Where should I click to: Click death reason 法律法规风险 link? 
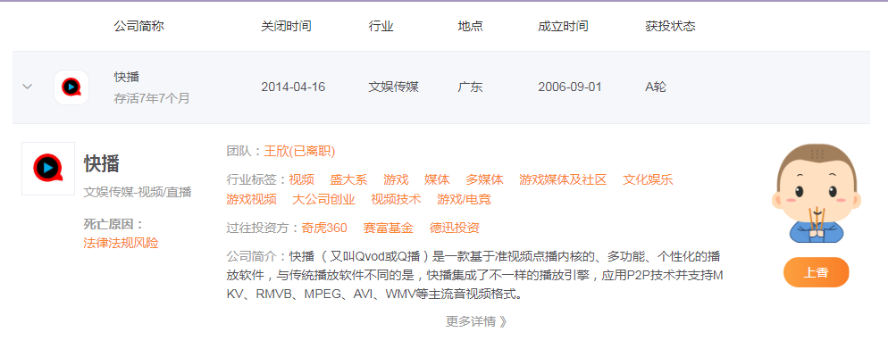pyautogui.click(x=121, y=243)
